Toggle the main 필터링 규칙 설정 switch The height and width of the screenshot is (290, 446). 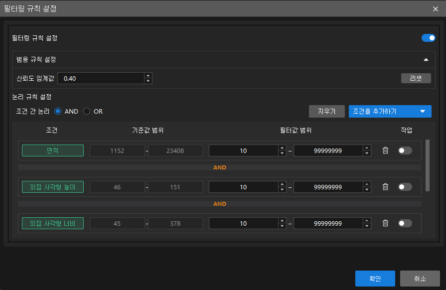pos(429,38)
